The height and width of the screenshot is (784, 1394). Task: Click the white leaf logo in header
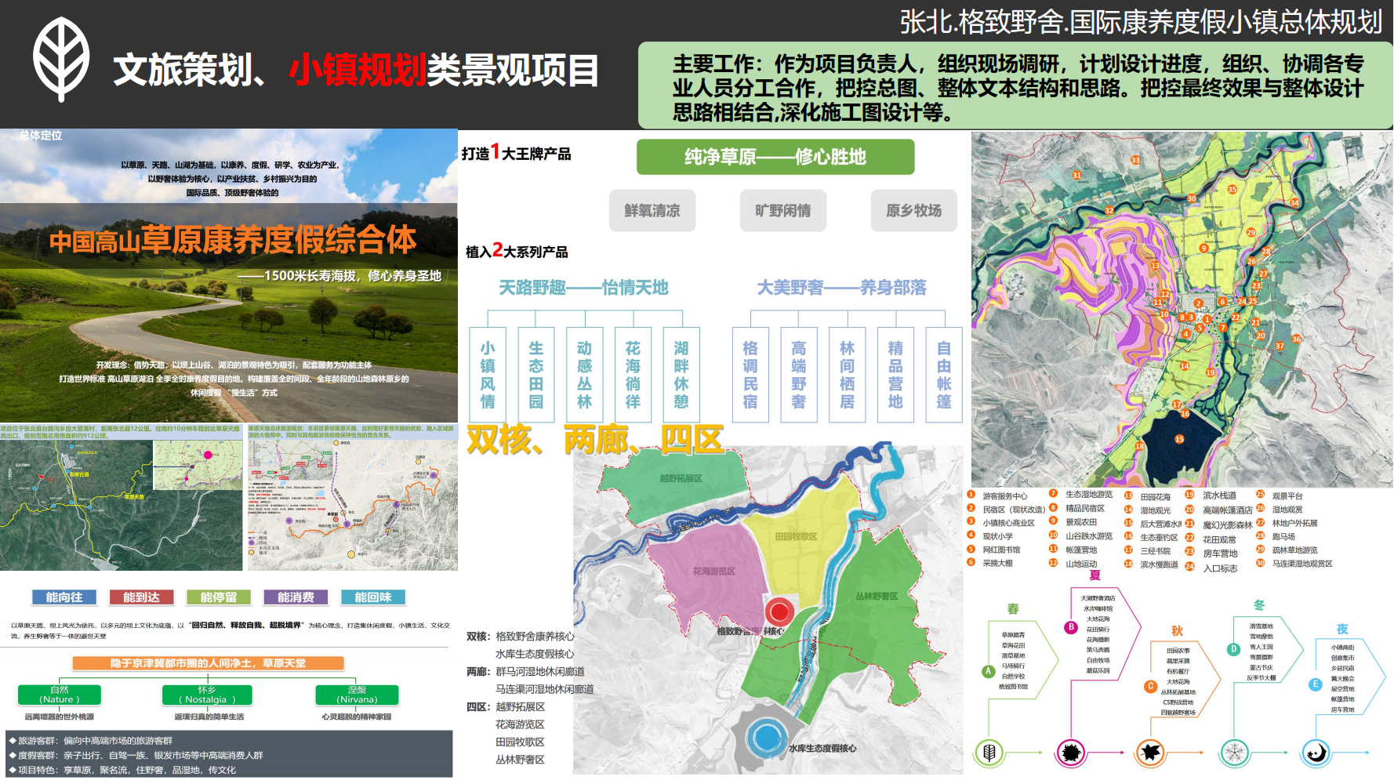[61, 60]
